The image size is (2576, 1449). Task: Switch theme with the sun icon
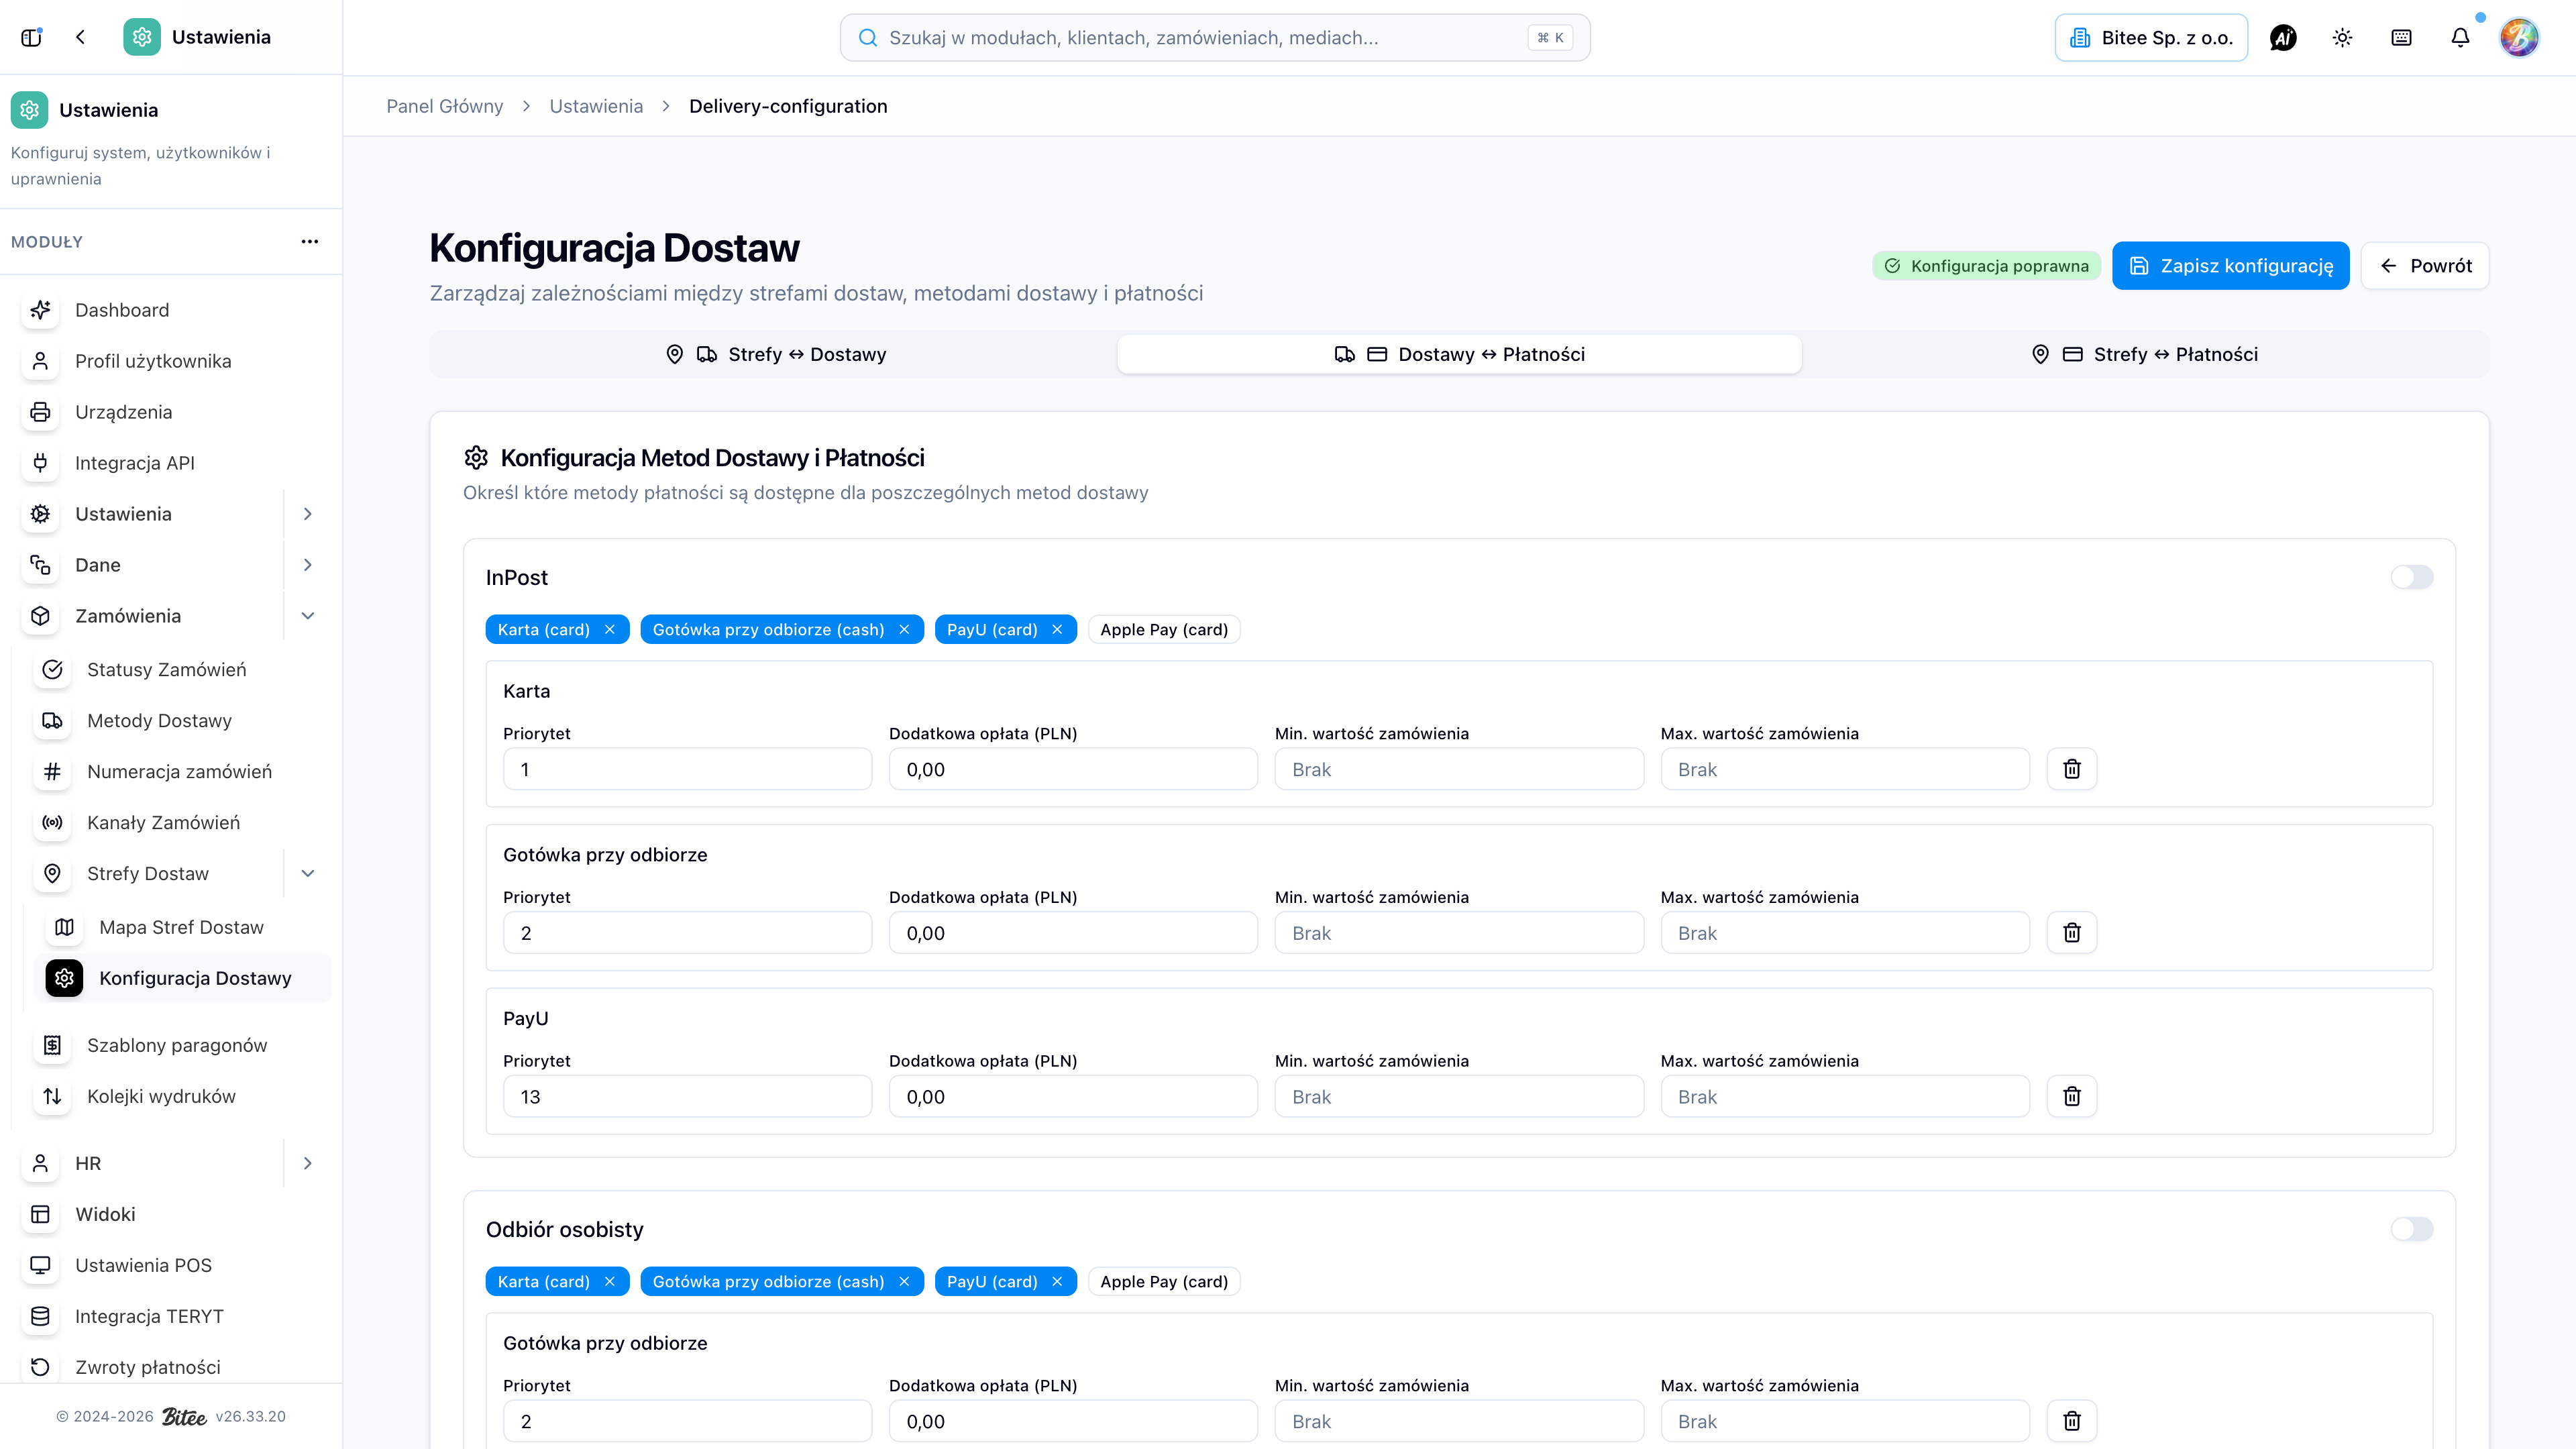coord(2342,38)
